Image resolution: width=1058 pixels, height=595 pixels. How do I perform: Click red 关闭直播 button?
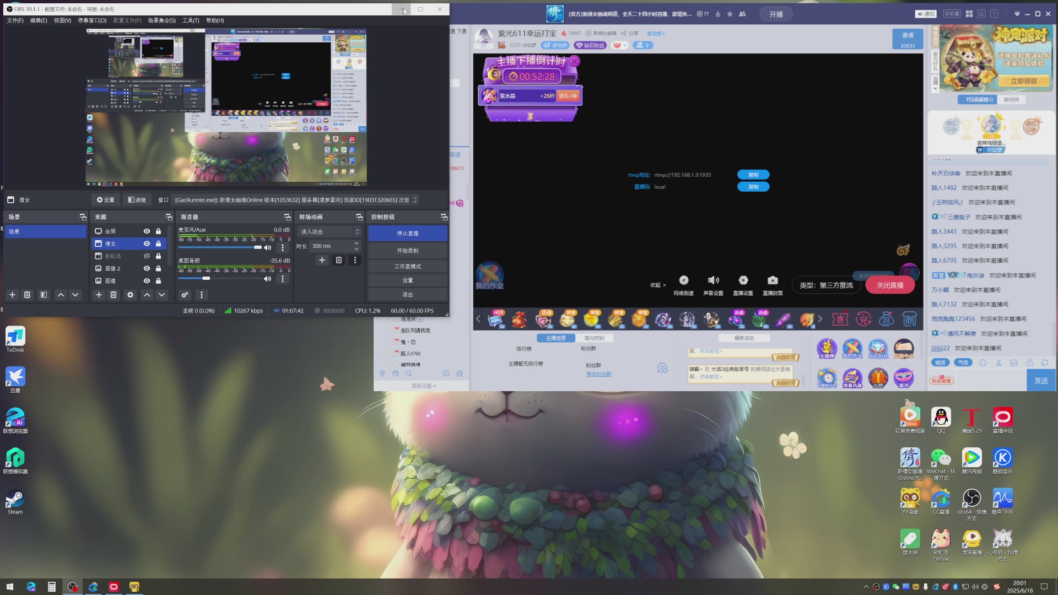(x=890, y=285)
